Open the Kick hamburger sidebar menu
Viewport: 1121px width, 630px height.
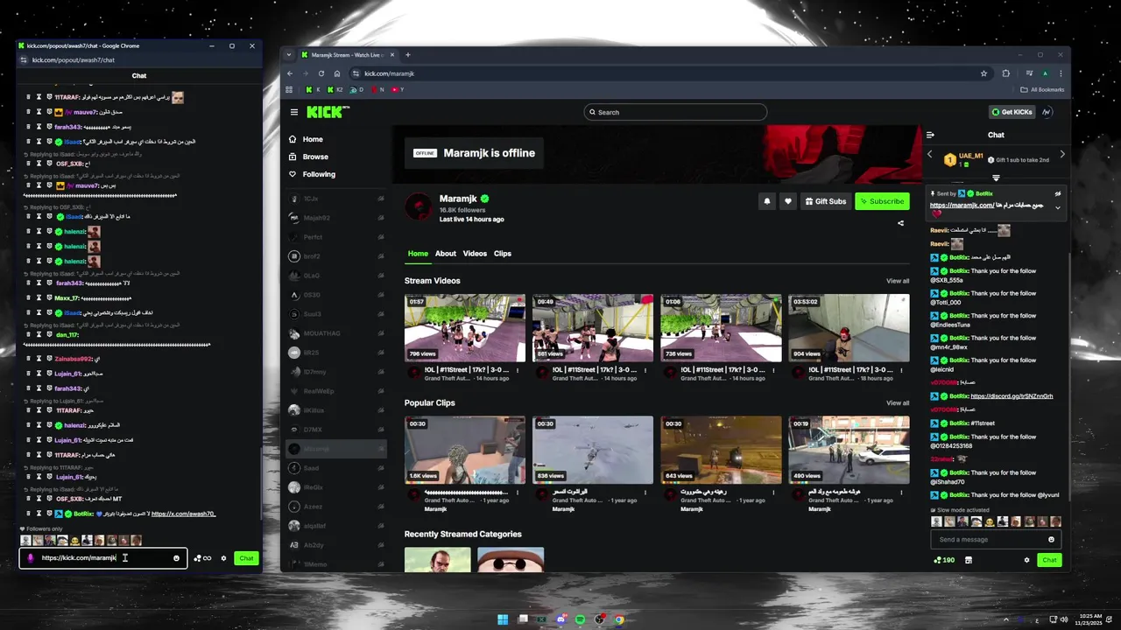point(294,112)
